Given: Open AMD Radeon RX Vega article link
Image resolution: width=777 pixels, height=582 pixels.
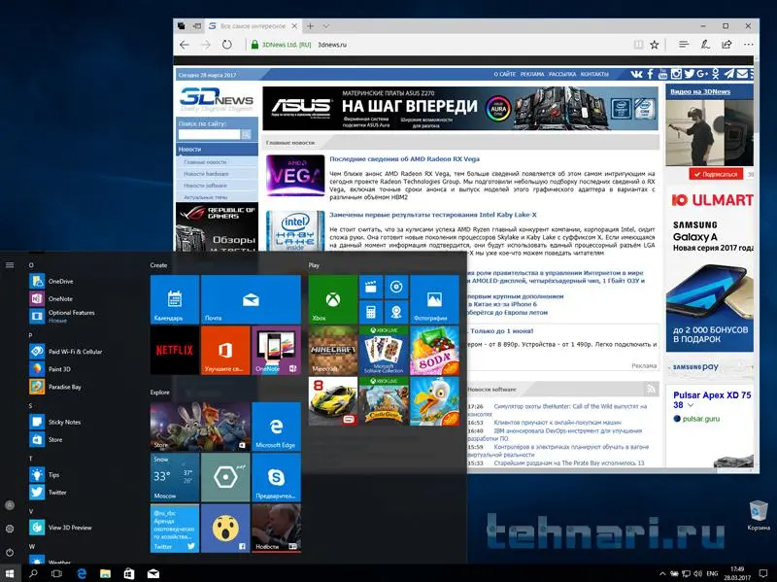Looking at the screenshot, I should tap(404, 159).
